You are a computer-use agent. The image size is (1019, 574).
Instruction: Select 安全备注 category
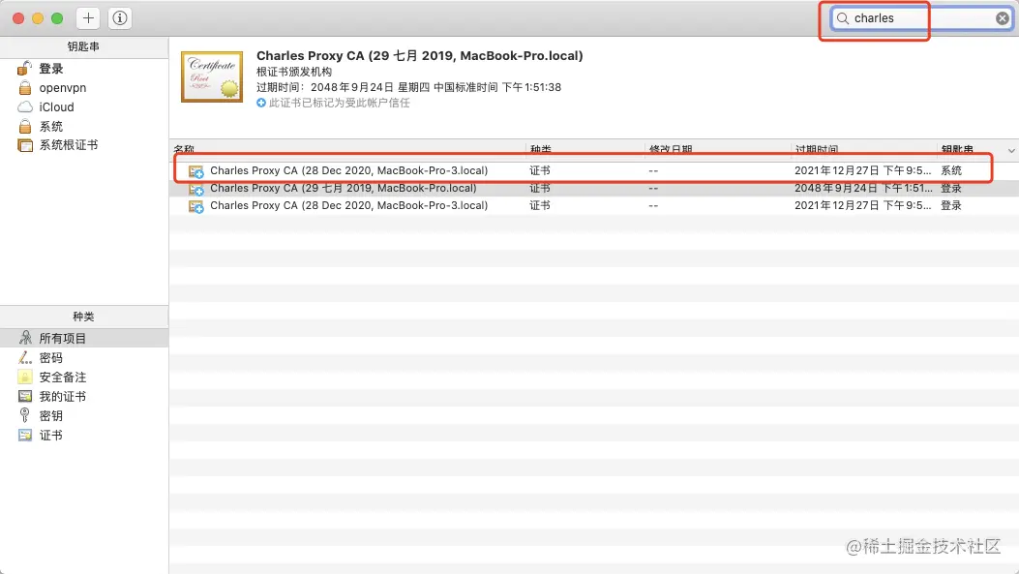[x=84, y=378]
